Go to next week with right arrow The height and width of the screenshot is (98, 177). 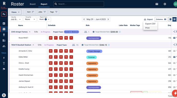point(108,19)
